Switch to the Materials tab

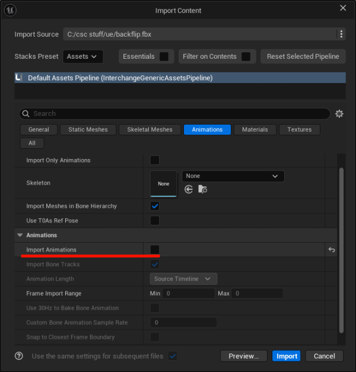[x=255, y=129]
